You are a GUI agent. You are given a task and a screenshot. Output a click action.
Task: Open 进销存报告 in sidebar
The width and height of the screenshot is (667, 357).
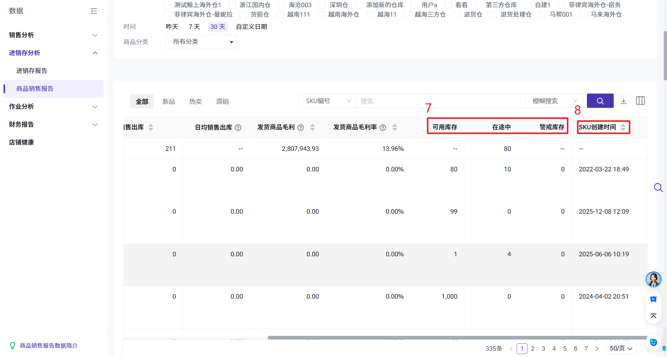point(32,71)
